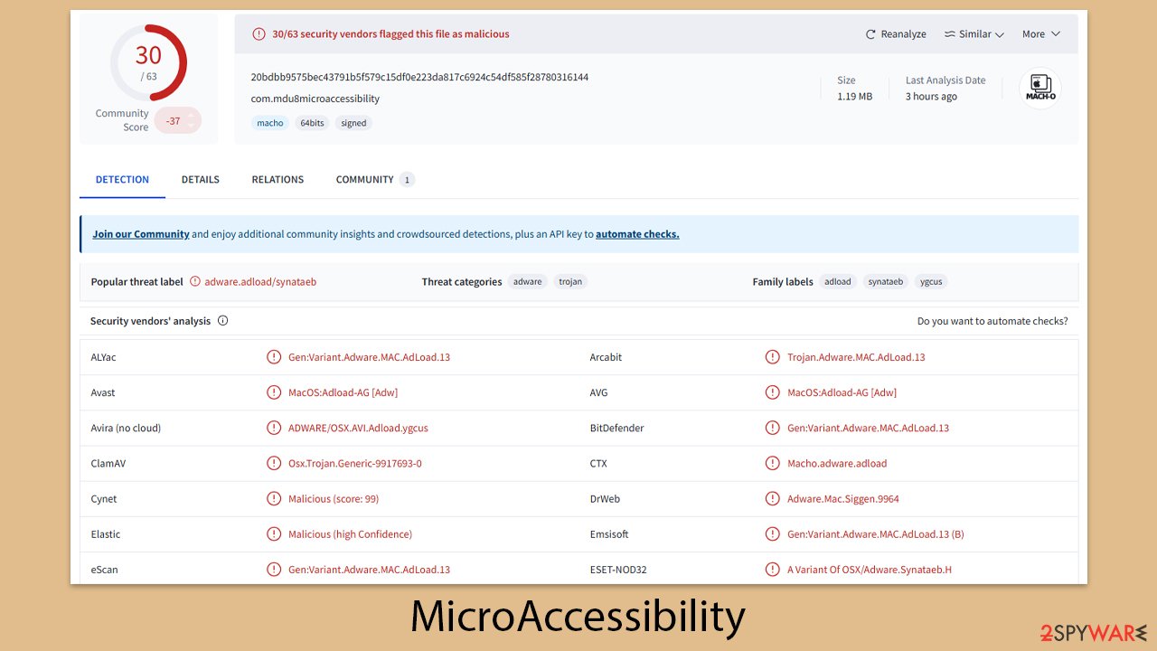Click the warning icon next to ClamAV detection
1157x651 pixels.
274,463
